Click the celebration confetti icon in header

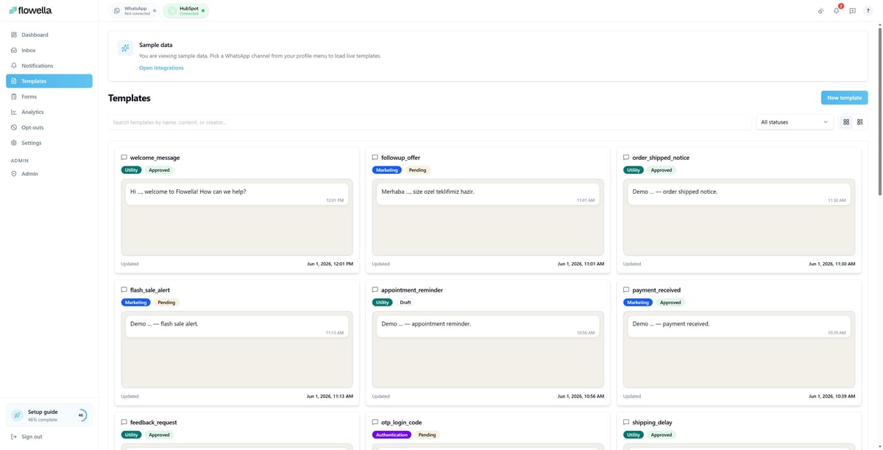click(x=820, y=11)
